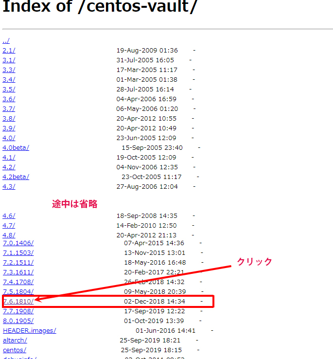Viewport: 333px width, 359px height.
Task: Click the date 02-Dec-2018 14:34
Action: [155, 301]
